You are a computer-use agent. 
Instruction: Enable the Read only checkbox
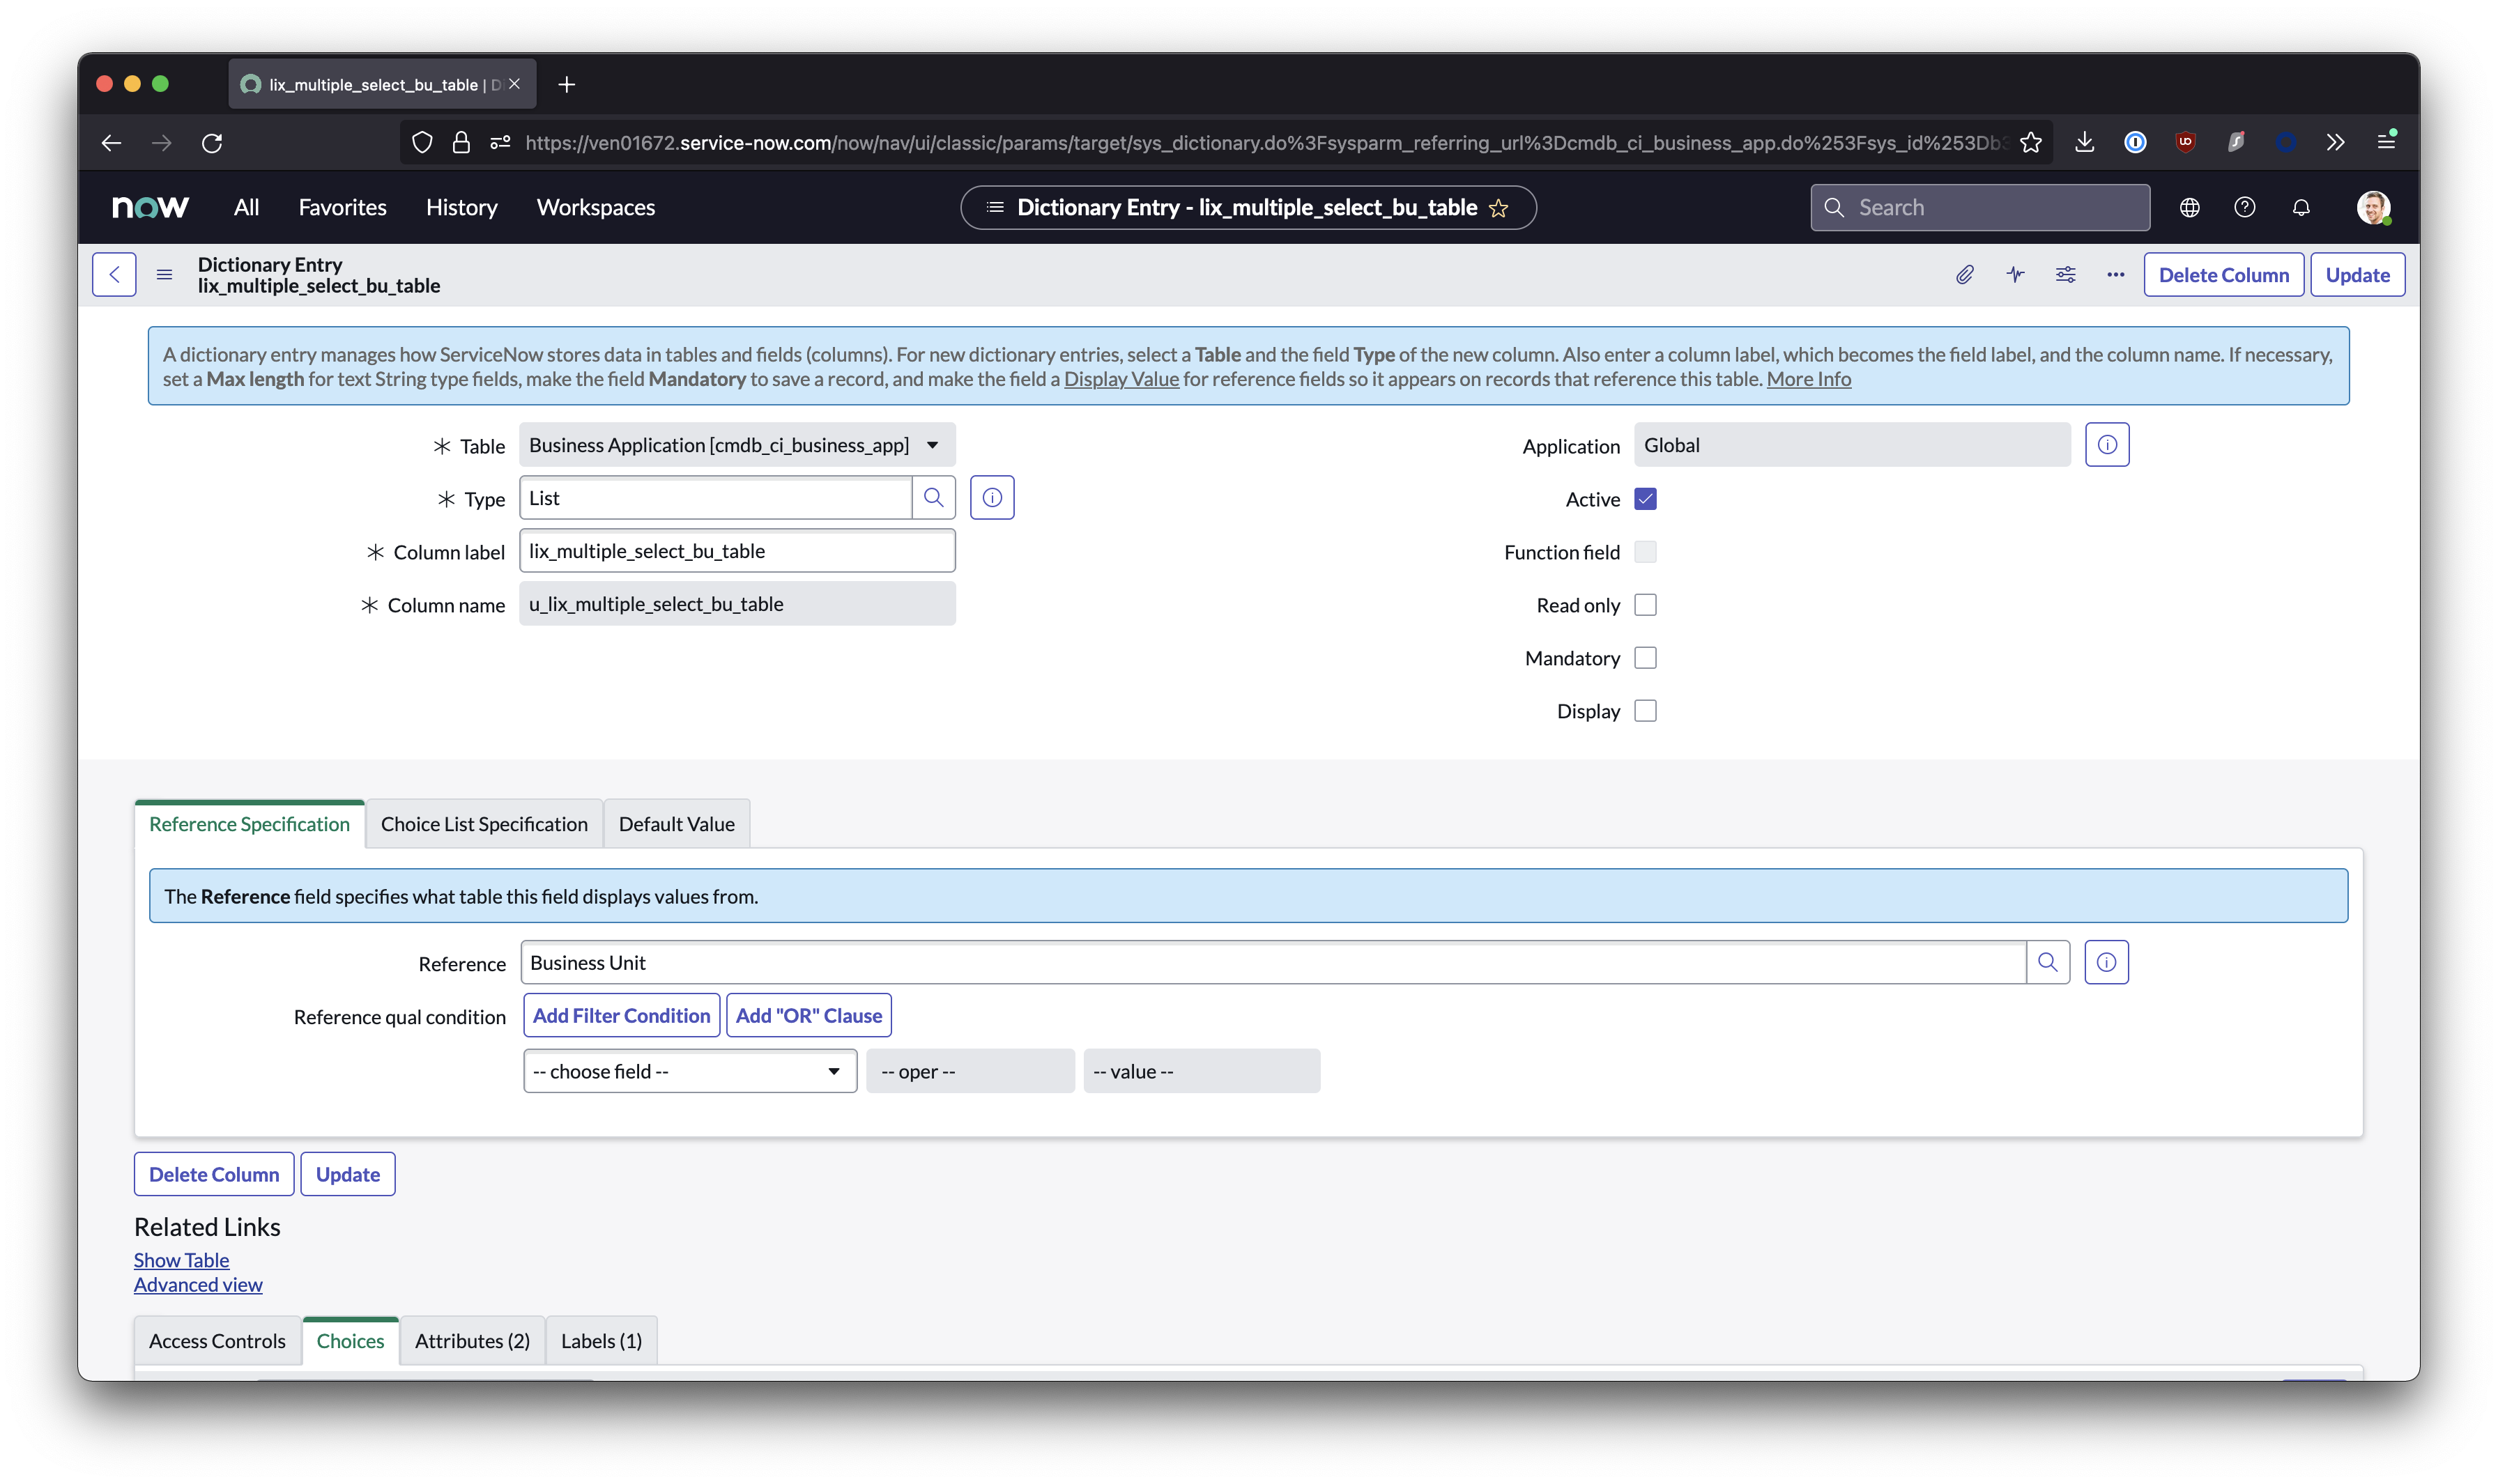pyautogui.click(x=1645, y=605)
